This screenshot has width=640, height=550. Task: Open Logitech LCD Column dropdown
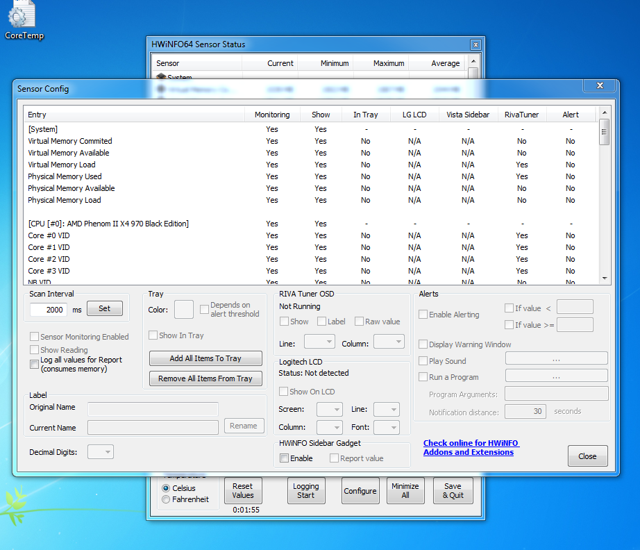click(330, 427)
